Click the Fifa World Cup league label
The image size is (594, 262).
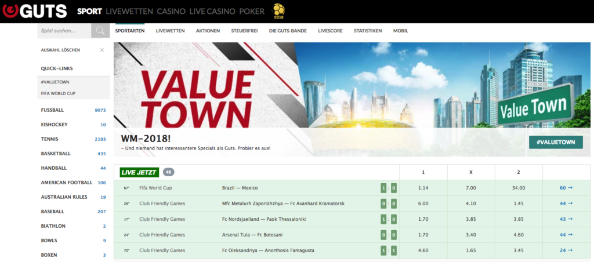pyautogui.click(x=154, y=188)
